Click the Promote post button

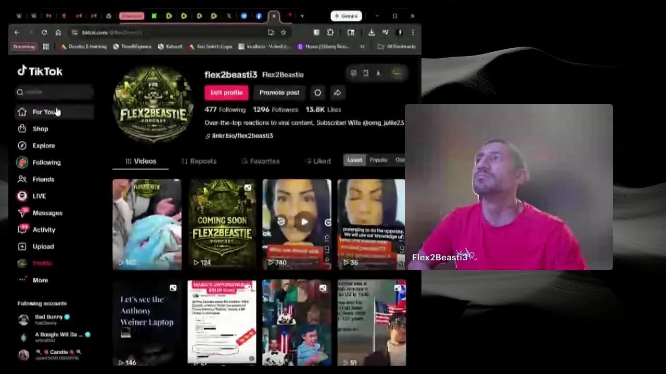point(279,92)
